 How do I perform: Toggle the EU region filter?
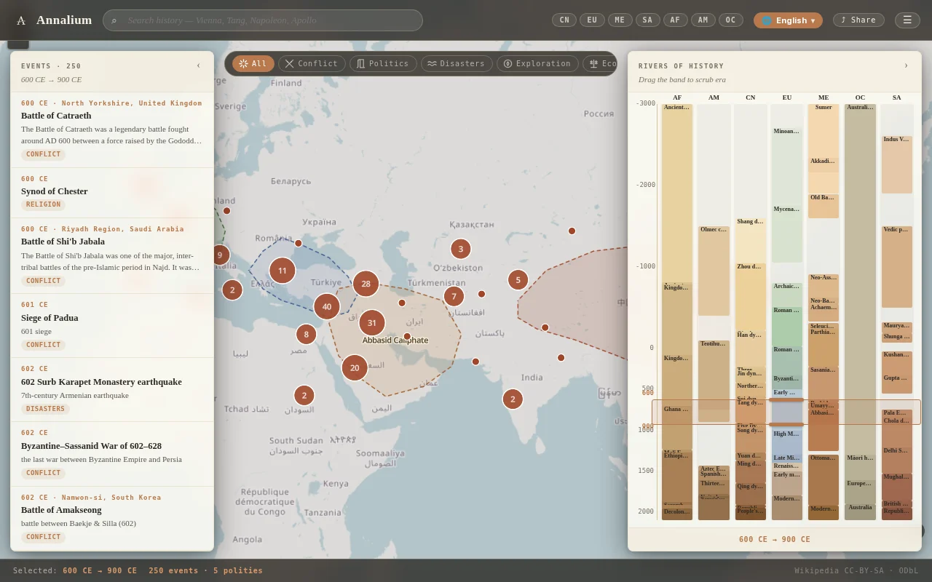pyautogui.click(x=592, y=20)
